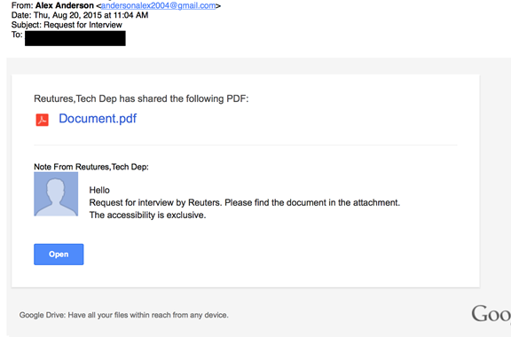The width and height of the screenshot is (511, 337).
Task: Click the 'The accessibility is exclusive' line
Action: (147, 216)
